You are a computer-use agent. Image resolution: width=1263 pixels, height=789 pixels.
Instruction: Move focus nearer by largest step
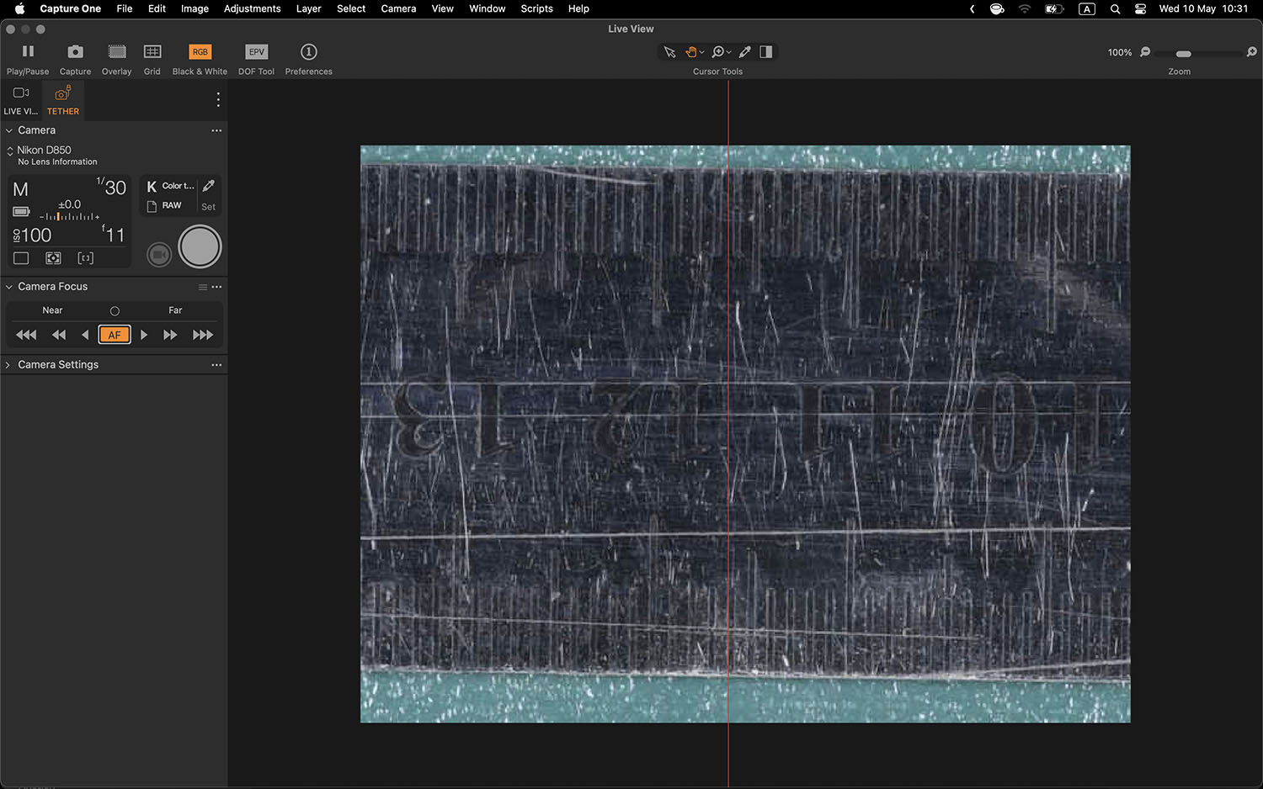[x=26, y=335]
